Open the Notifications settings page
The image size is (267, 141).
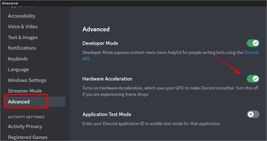point(22,48)
